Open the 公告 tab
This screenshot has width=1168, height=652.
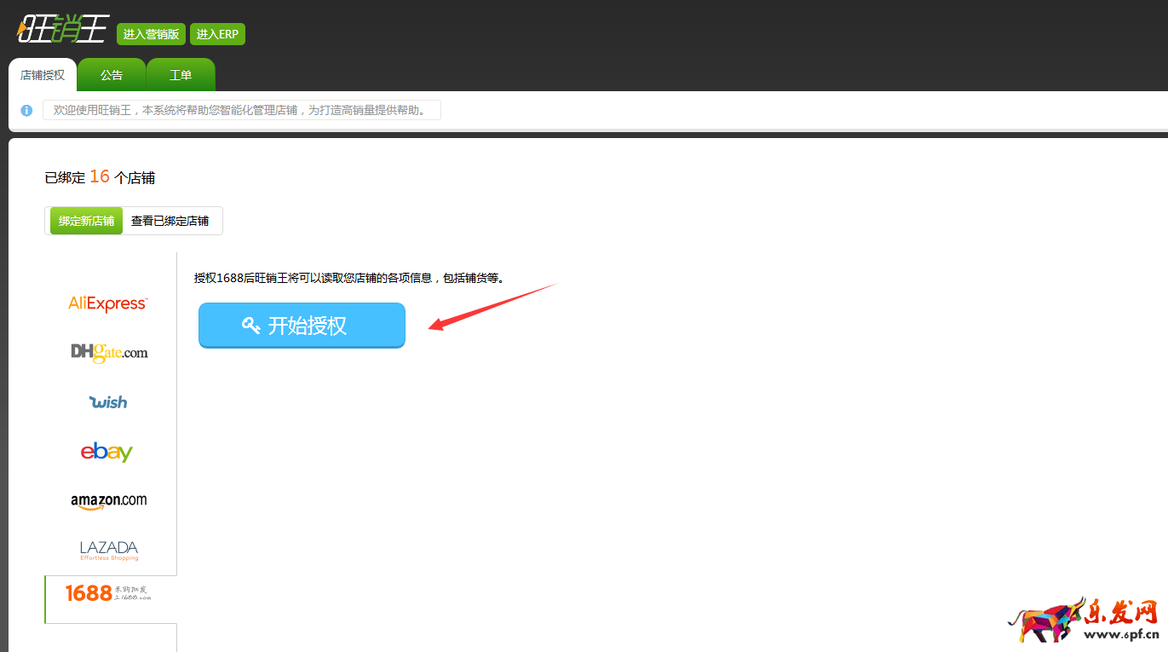(x=112, y=75)
